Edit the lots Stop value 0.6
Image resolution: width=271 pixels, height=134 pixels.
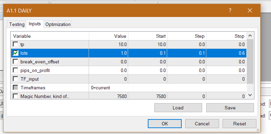click(226, 53)
